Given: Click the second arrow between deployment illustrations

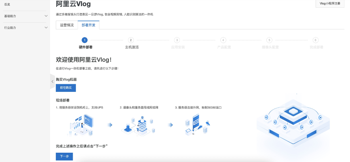Looking at the screenshot, I should (x=170, y=125).
